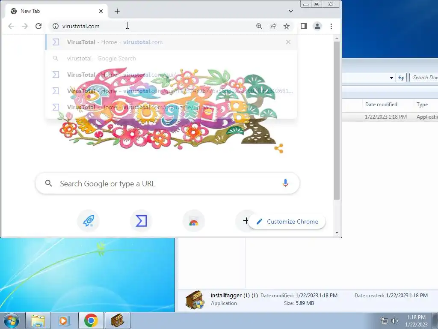Open the Chrome profile avatar
The height and width of the screenshot is (329, 438).
(317, 26)
